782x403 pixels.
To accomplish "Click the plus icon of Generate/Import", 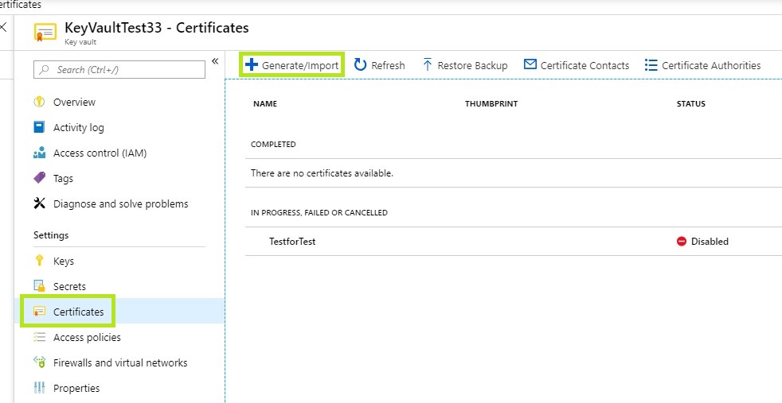I will click(252, 64).
